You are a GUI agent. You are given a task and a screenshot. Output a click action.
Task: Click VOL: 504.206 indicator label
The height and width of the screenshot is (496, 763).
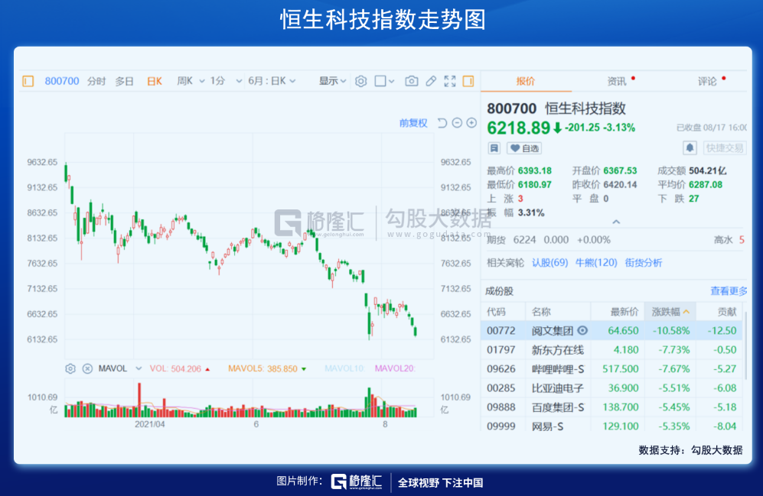point(175,368)
